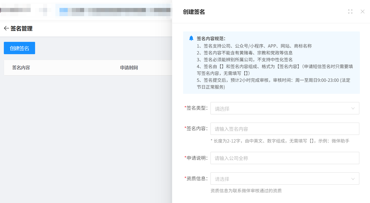The width and height of the screenshot is (370, 203).
Task: Click rule 5 about 2小时完成审核
Action: pos(274,84)
